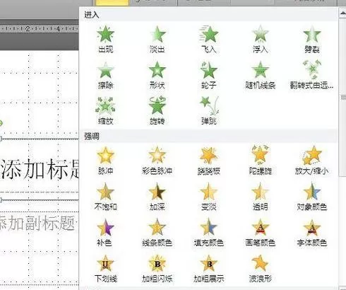Choose the 彩色脉冲 color pulse effect
This screenshot has height=290, width=346.
[157, 161]
